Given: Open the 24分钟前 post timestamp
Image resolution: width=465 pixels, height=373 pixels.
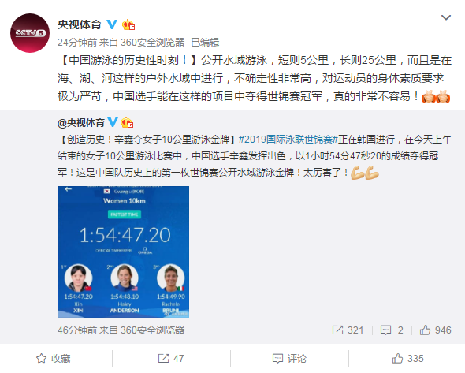Looking at the screenshot, I should pos(77,43).
